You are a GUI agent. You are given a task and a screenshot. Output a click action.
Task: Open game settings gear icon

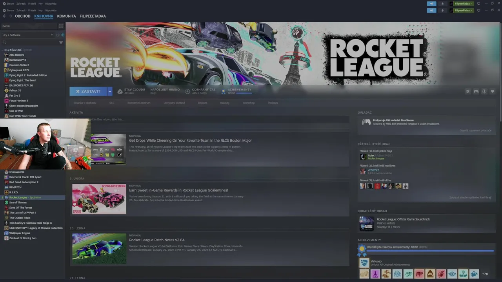coord(467,91)
